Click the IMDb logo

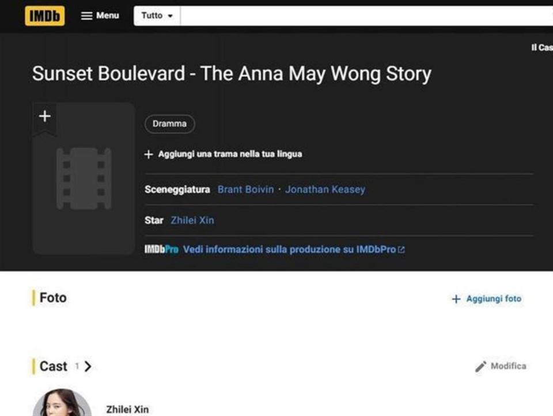[45, 16]
